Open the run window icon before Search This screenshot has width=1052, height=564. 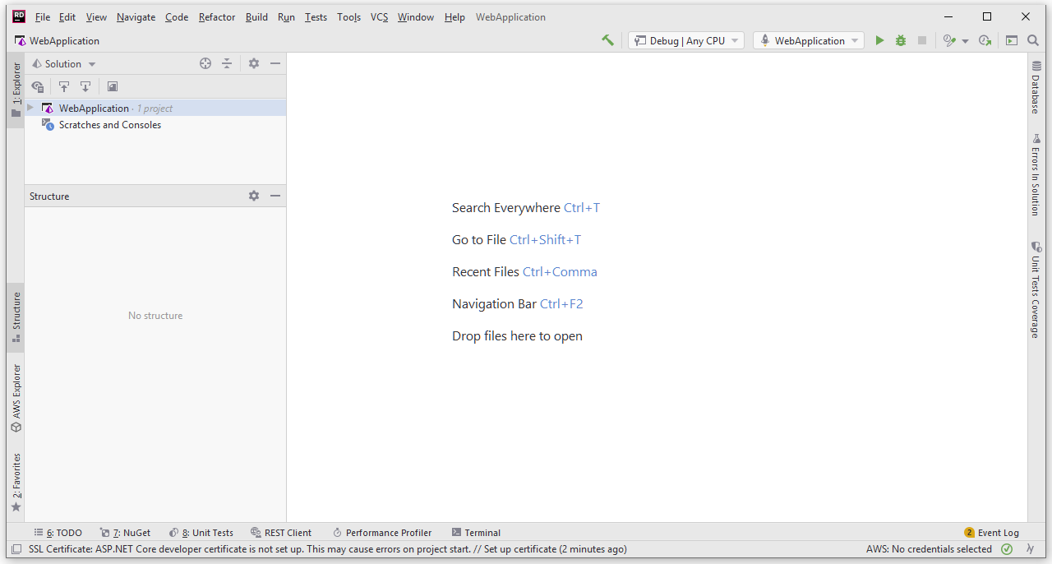1012,40
